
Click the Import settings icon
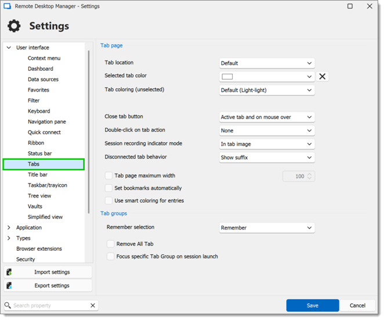tap(9, 272)
